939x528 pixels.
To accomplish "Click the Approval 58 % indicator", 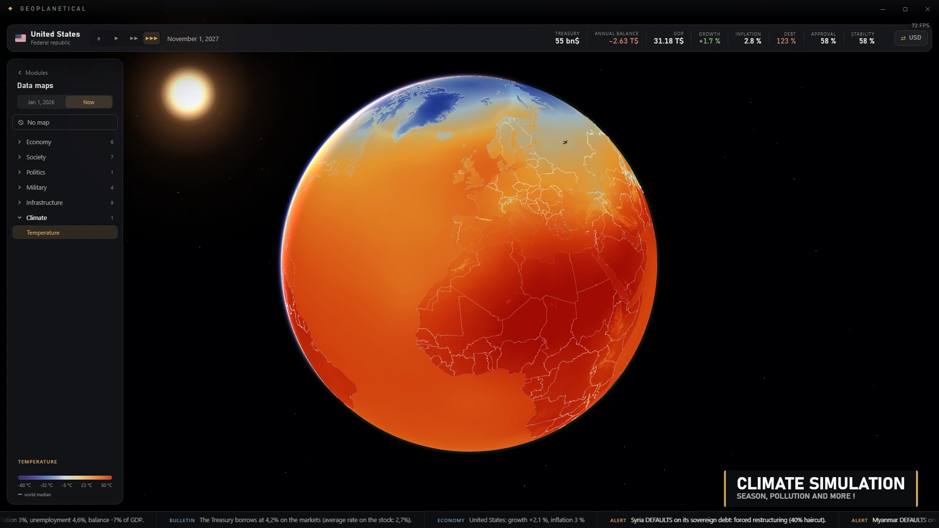I will (824, 38).
